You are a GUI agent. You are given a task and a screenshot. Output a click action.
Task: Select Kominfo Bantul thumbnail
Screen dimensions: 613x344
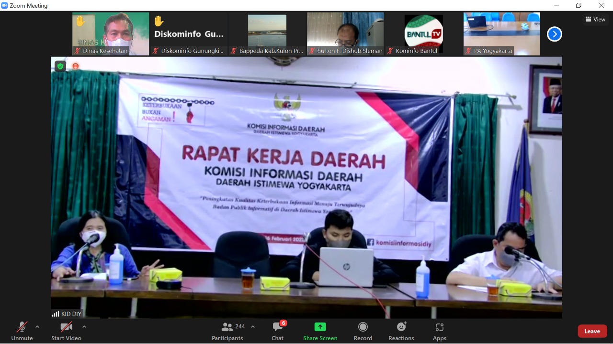423,34
